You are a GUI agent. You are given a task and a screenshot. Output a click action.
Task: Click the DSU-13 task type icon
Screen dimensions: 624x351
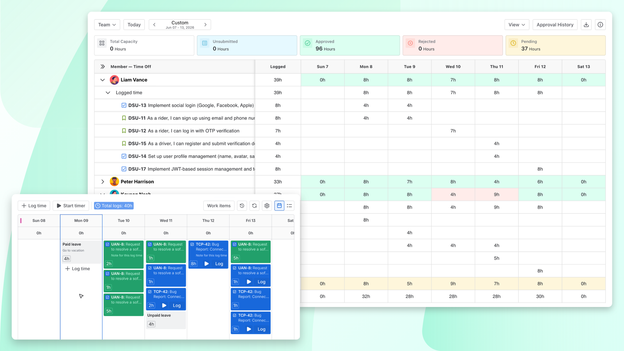click(x=124, y=105)
